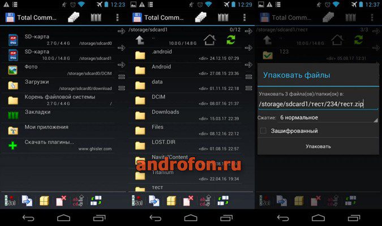
Task: Tap the Фото picture icon
Action: point(12,70)
